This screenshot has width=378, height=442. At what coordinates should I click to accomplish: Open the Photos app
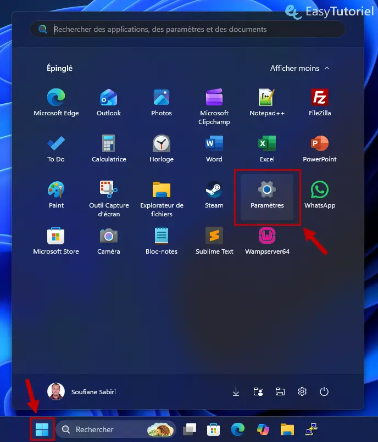point(162,103)
